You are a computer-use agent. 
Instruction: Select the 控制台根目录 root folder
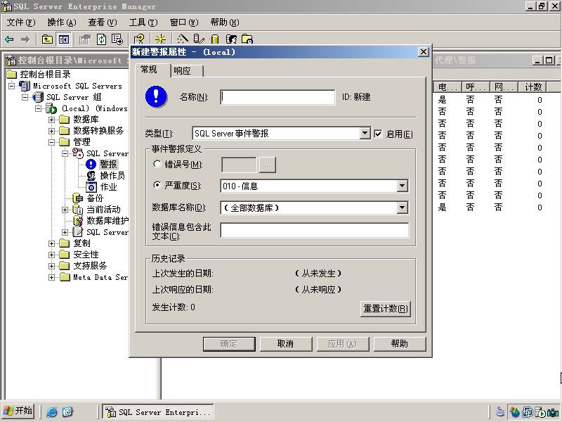click(45, 75)
